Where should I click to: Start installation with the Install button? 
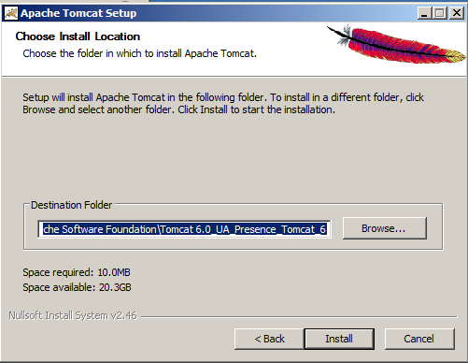(x=339, y=339)
